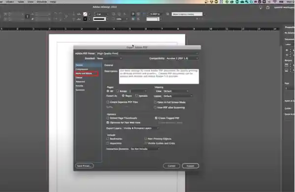Enable View PDF after Exporting
This screenshot has height=192, width=295.
pyautogui.click(x=155, y=108)
